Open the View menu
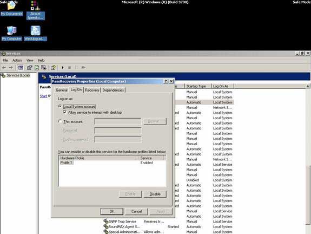 pyautogui.click(x=30, y=60)
